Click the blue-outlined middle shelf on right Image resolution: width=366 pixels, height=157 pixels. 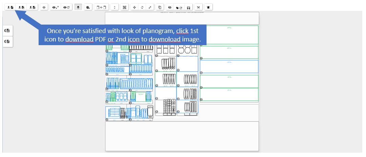229,67
